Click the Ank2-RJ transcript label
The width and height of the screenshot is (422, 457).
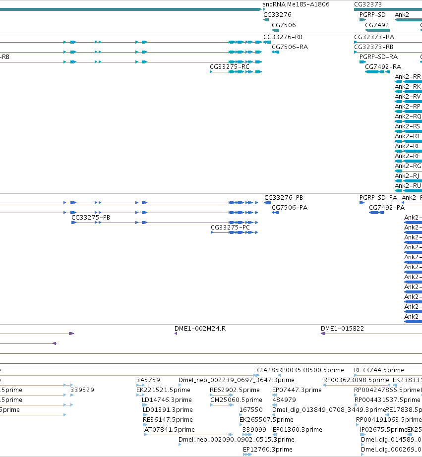click(x=407, y=176)
